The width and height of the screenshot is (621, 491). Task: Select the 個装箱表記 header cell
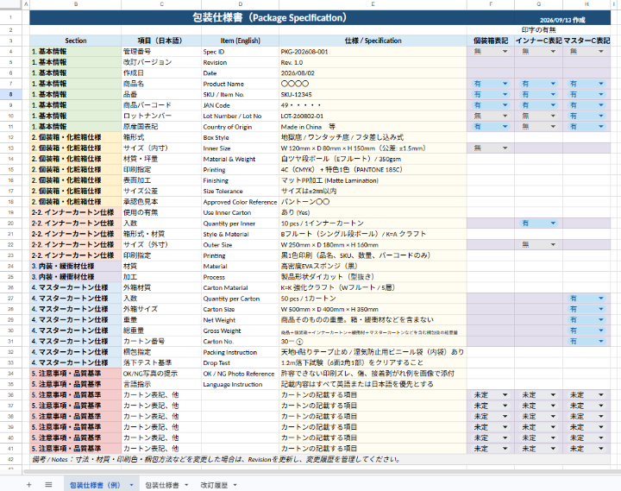pyautogui.click(x=491, y=41)
